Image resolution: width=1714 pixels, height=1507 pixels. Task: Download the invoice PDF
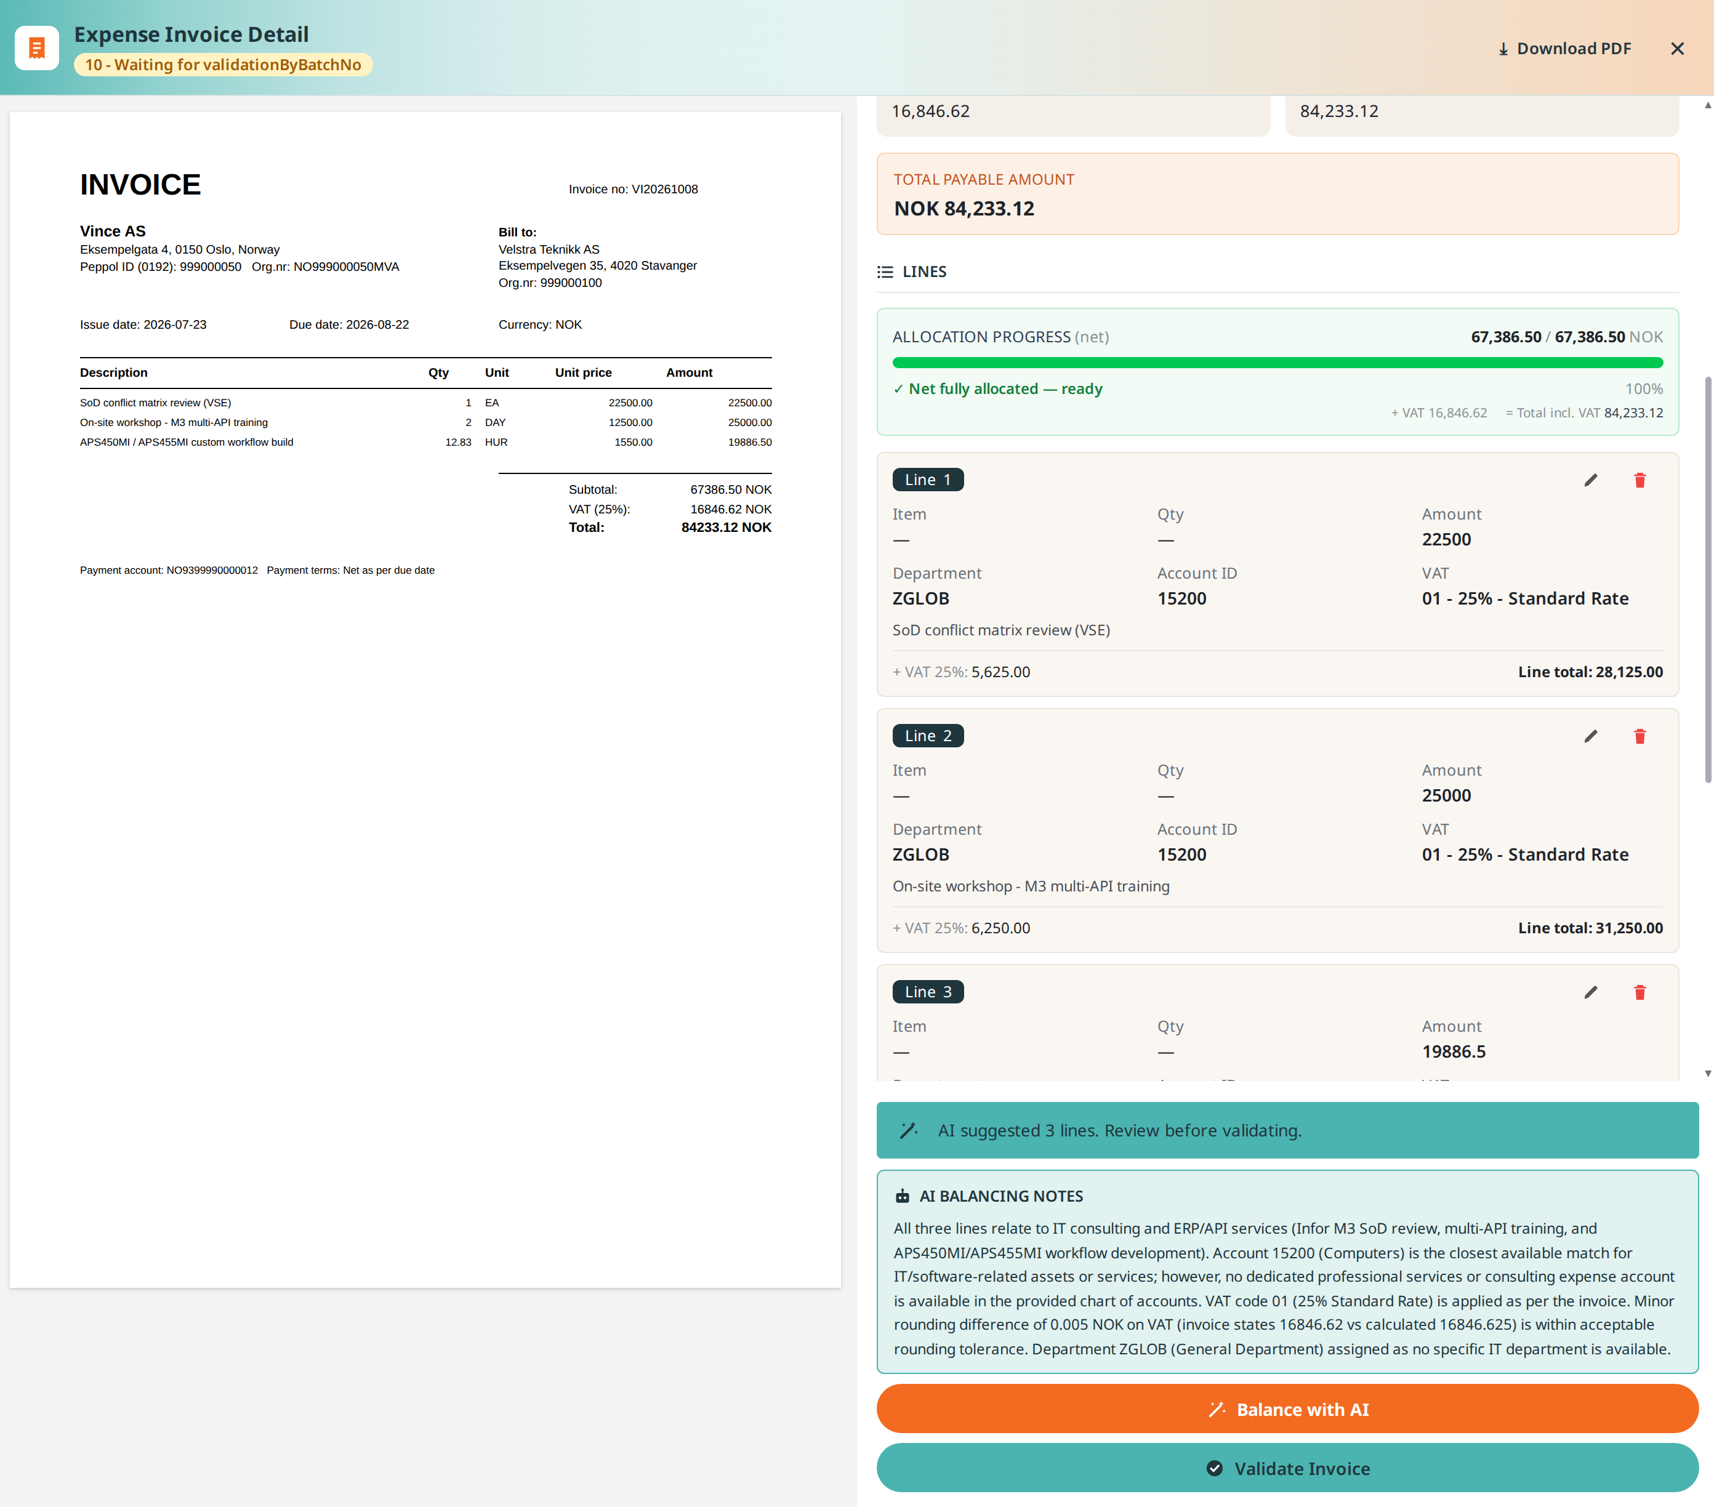pyautogui.click(x=1565, y=49)
